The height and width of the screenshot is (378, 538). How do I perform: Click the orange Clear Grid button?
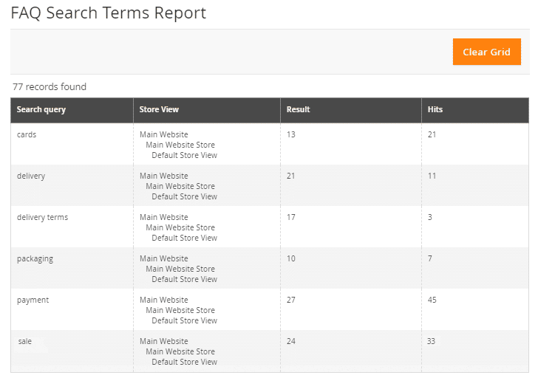coord(486,52)
